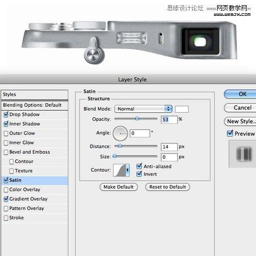Enable the Color Overlay checkbox
The height and width of the screenshot is (256, 256).
tap(6, 189)
